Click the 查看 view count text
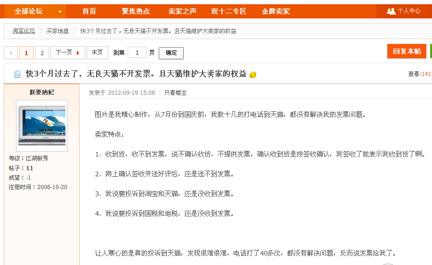The width and height of the screenshot is (432, 265). click(420, 74)
